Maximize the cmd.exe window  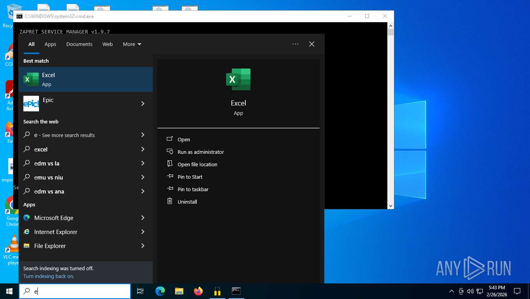coord(367,16)
